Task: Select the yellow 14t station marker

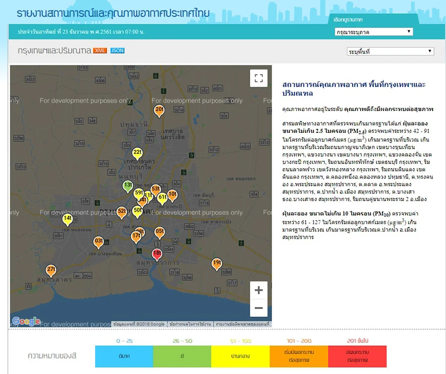Action: click(x=68, y=219)
